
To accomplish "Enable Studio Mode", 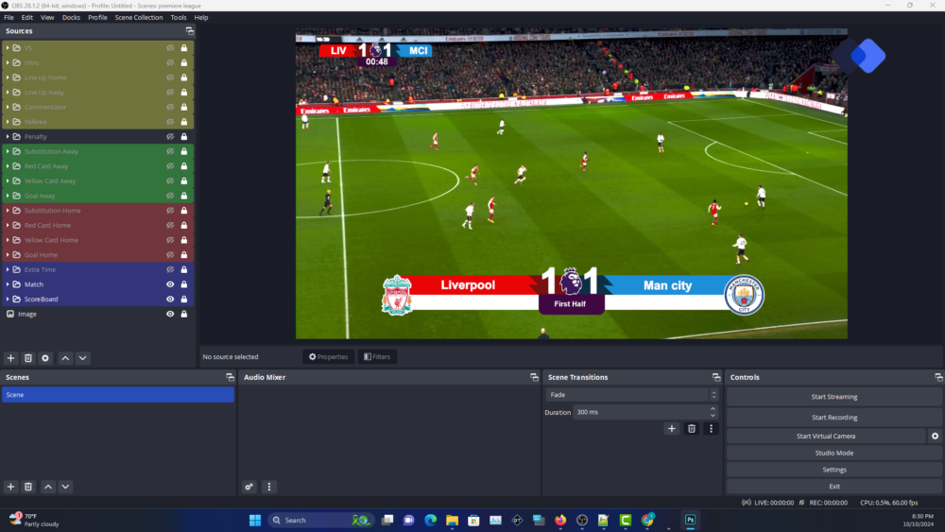I will pyautogui.click(x=834, y=453).
